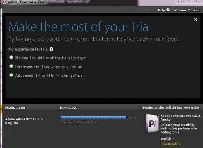The height and width of the screenshot is (148, 203).
Task: Click the Premiere Pro box thumbnail
Action: point(152,124)
